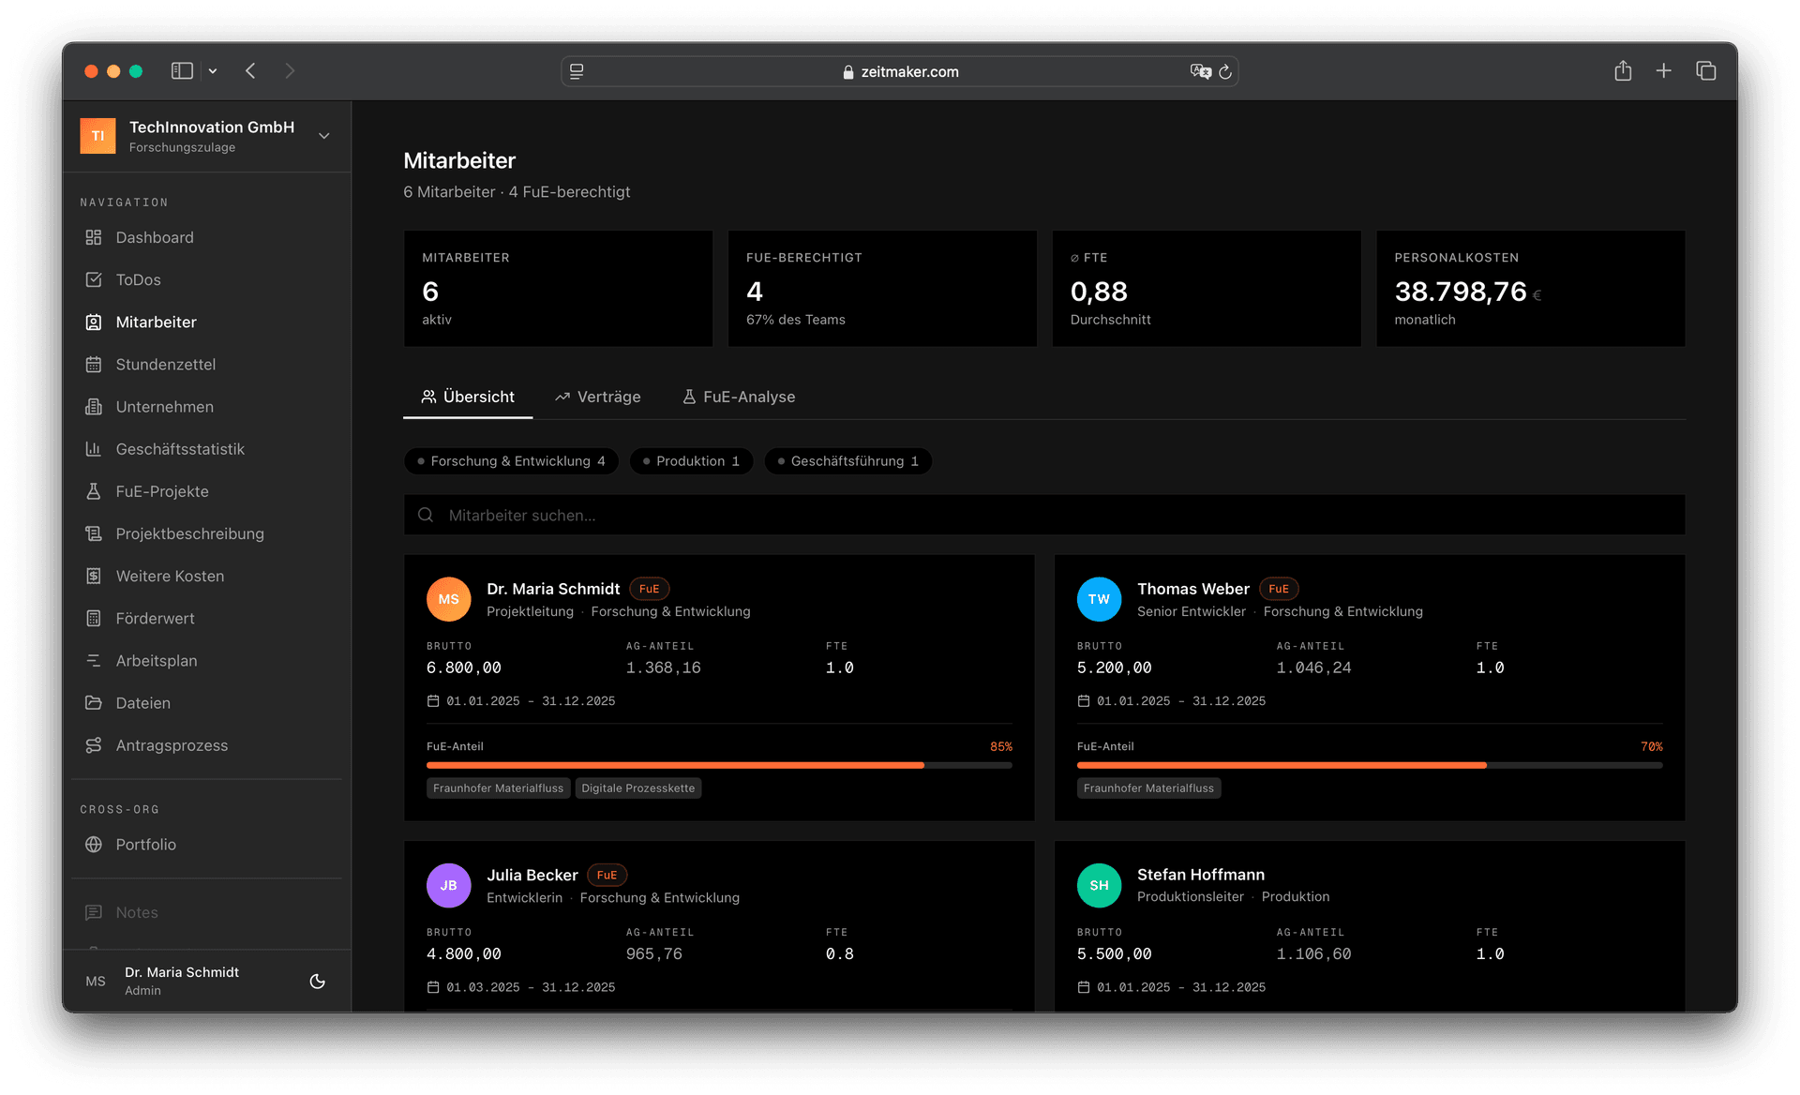
Task: Toggle the Geschäftsführung filter chip
Action: (x=847, y=460)
